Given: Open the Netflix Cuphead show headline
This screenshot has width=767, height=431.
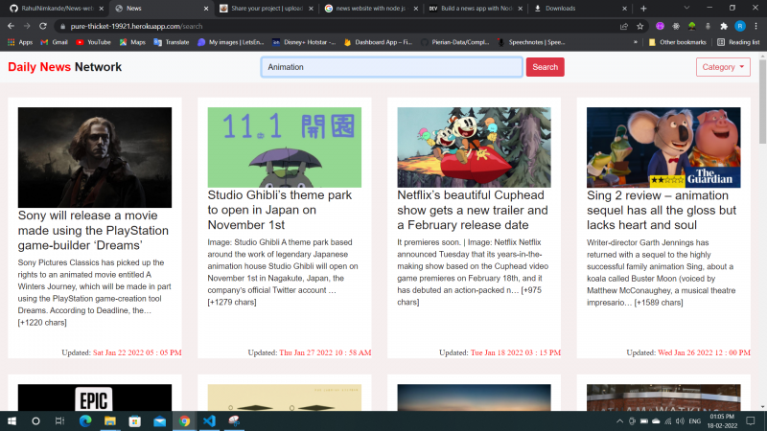Looking at the screenshot, I should click(473, 210).
